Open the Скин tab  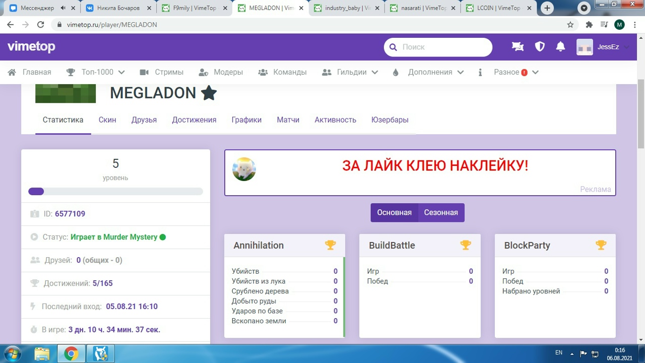(107, 120)
